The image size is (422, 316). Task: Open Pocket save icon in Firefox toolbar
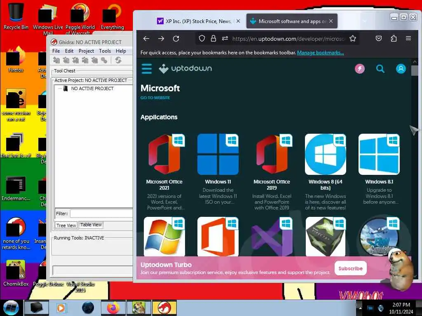(x=379, y=38)
